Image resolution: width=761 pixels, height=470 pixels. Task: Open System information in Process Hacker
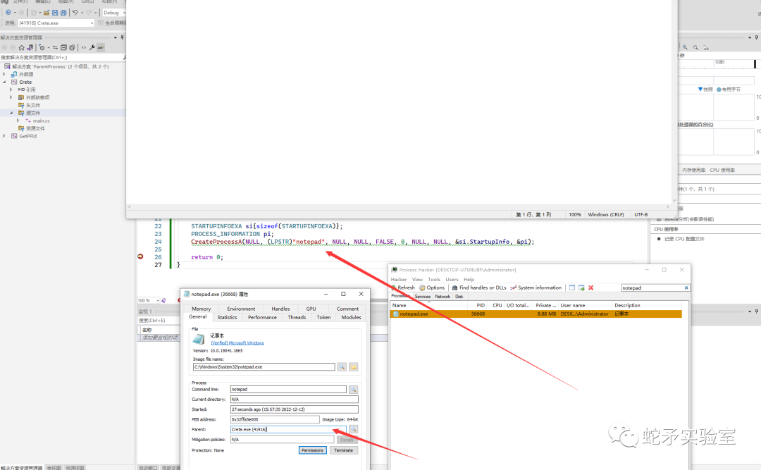pyautogui.click(x=536, y=287)
